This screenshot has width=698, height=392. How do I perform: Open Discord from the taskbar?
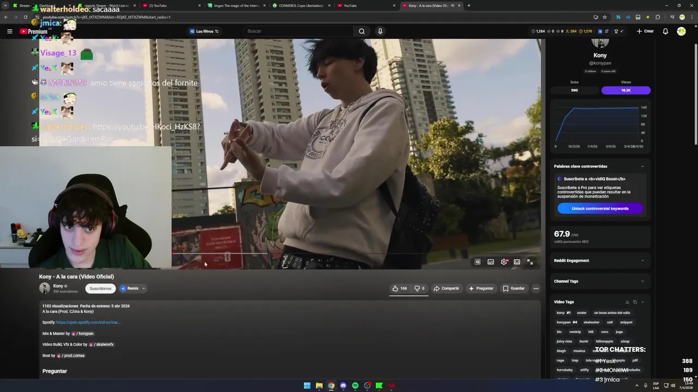[x=343, y=386]
